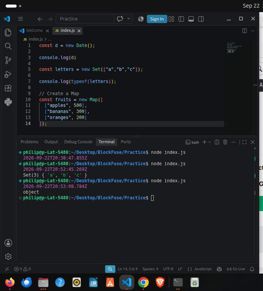The width and height of the screenshot is (263, 291).
Task: Close the terminal panel
Action: pos(253,142)
